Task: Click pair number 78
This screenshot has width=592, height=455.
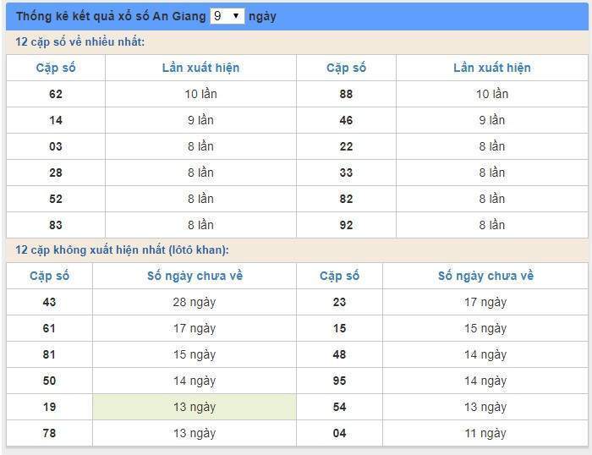Action: [x=49, y=433]
